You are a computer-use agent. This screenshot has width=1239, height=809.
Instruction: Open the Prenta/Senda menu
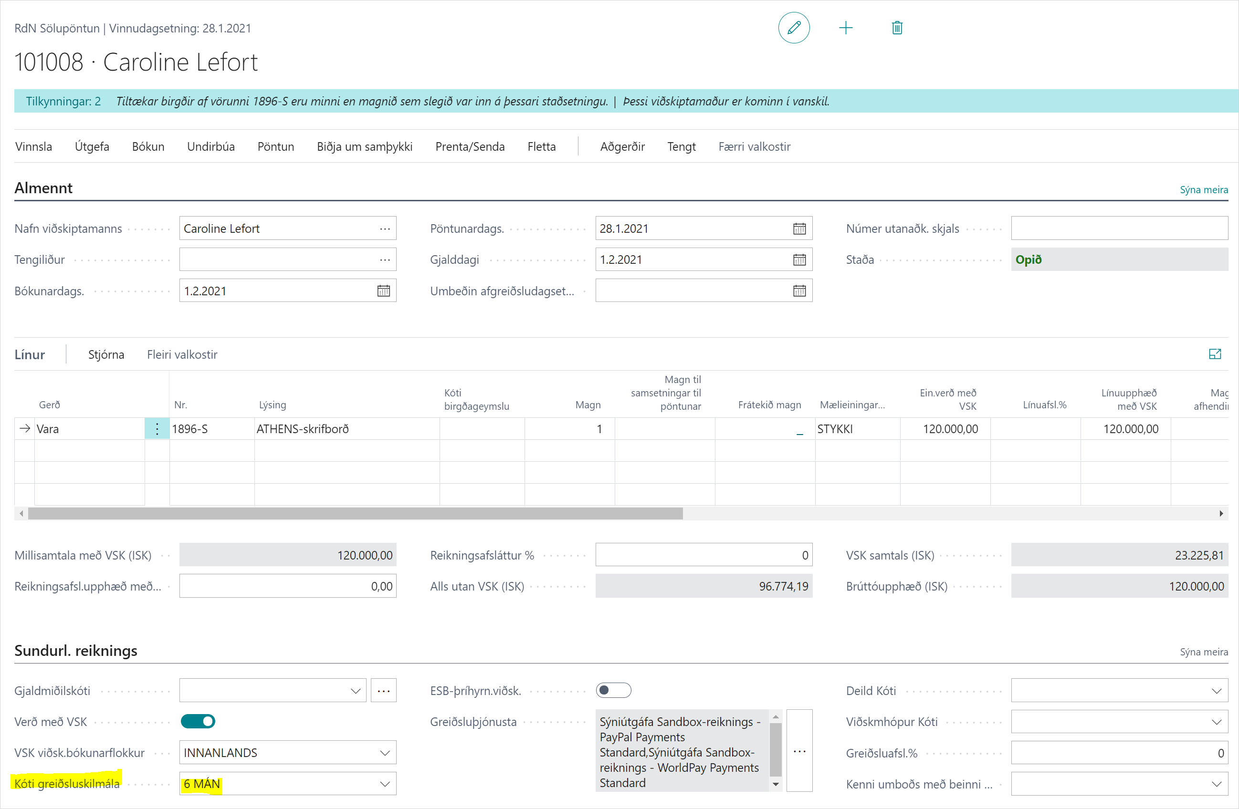point(470,147)
